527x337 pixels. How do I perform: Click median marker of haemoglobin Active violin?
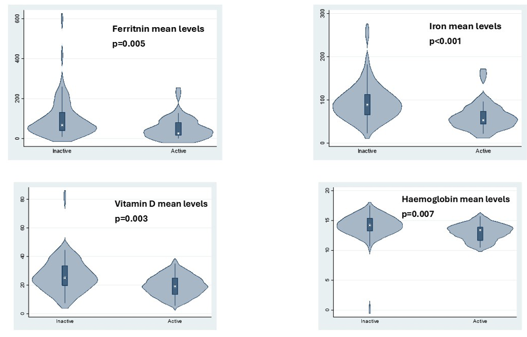(x=480, y=230)
